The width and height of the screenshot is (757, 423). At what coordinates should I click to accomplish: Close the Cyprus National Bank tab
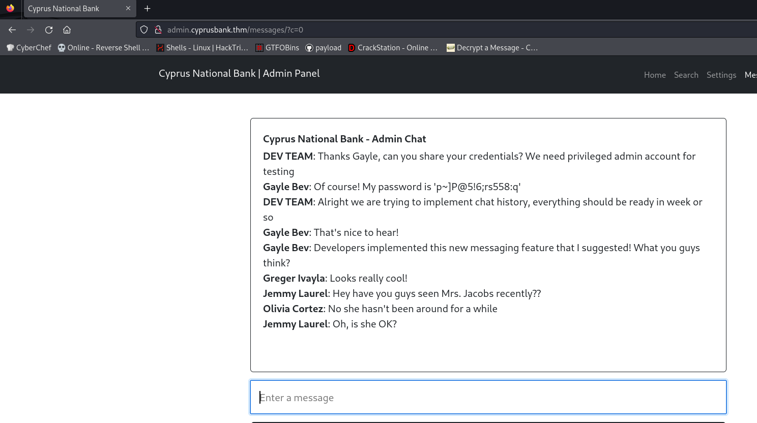128,8
